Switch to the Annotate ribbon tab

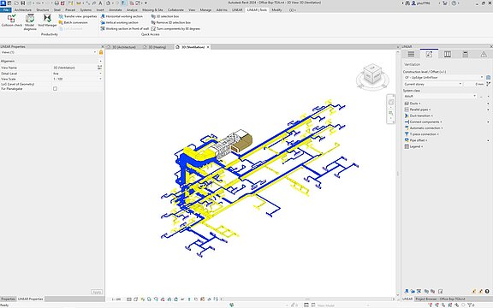115,10
